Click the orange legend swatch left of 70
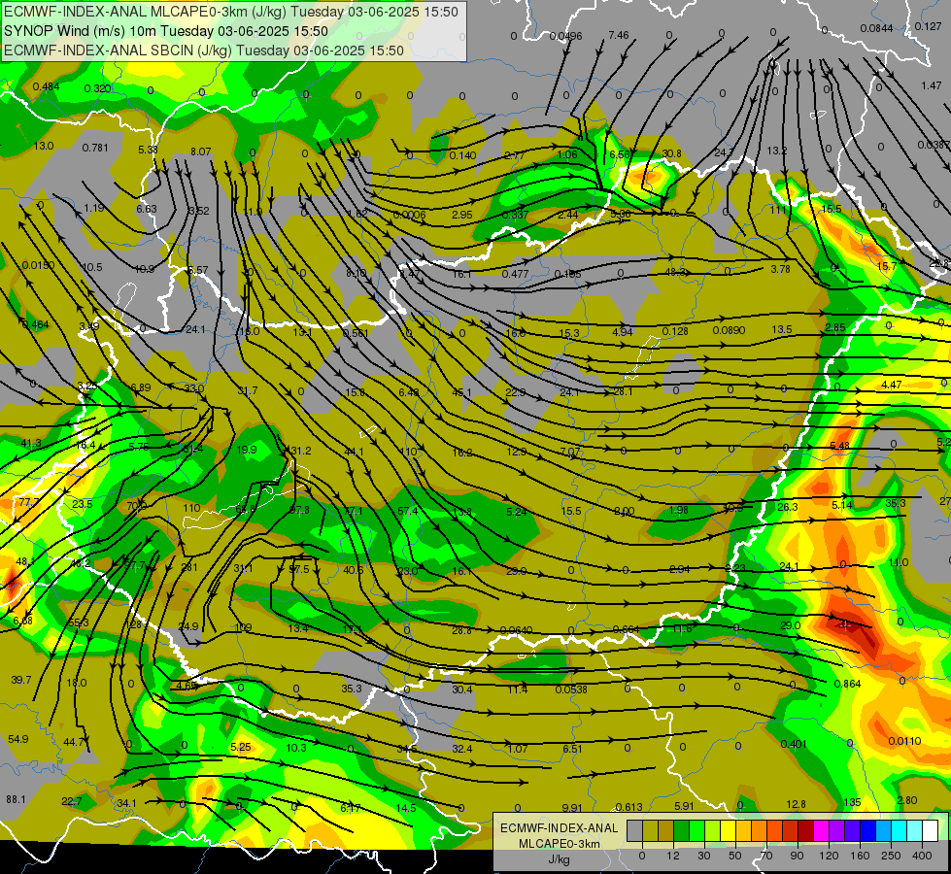Image resolution: width=951 pixels, height=874 pixels. coord(759,830)
